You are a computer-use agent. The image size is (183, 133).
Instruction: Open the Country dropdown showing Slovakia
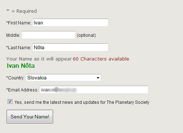tap(63, 78)
